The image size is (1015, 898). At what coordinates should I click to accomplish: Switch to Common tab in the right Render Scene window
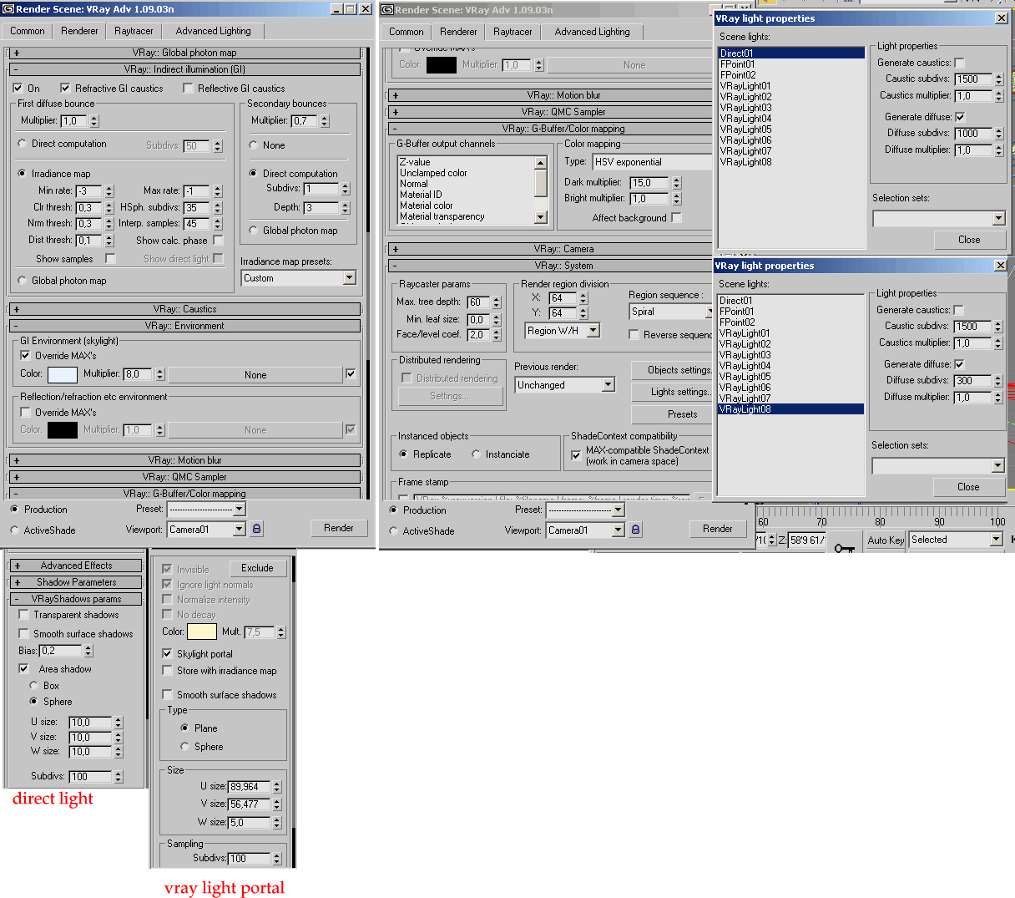click(407, 32)
